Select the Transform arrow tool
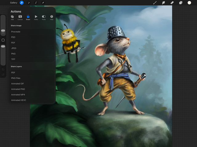 43,3
